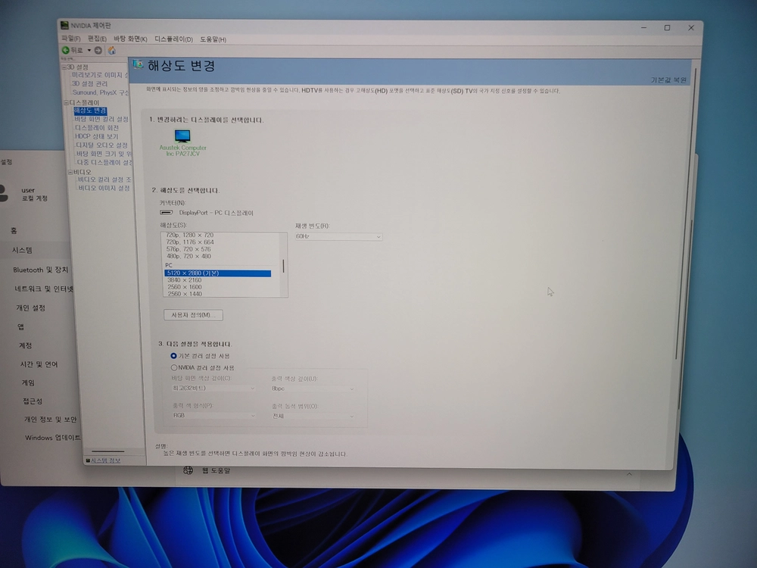
Task: Click the resolution list scrollbar
Action: 283,264
